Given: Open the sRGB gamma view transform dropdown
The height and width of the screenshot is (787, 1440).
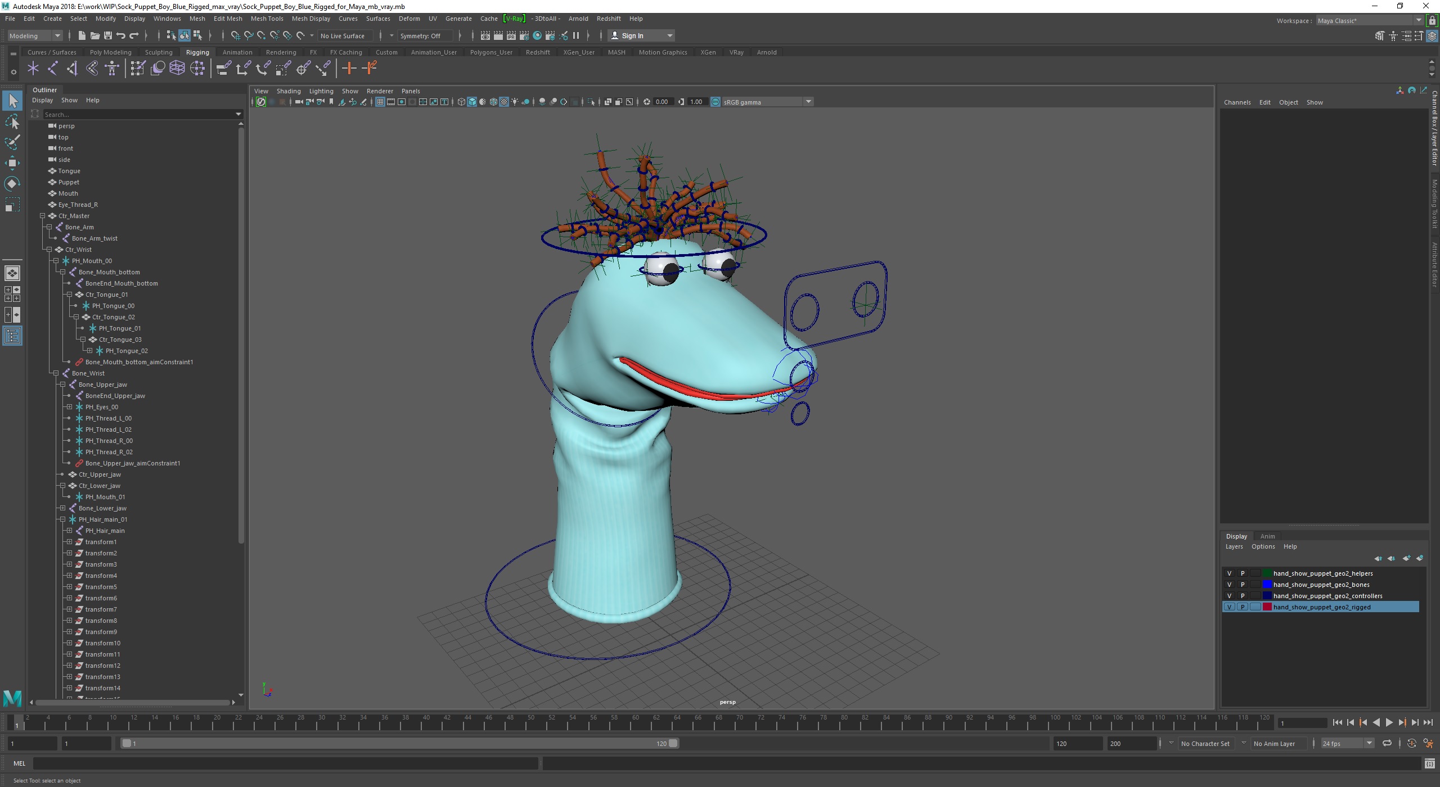Looking at the screenshot, I should tap(767, 102).
